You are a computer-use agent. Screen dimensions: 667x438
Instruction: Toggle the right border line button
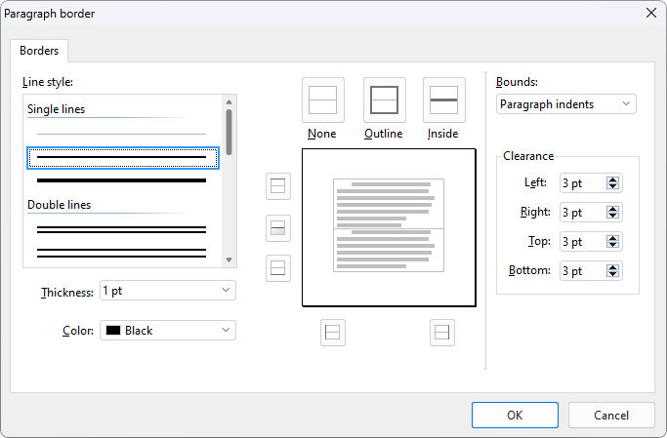(442, 333)
